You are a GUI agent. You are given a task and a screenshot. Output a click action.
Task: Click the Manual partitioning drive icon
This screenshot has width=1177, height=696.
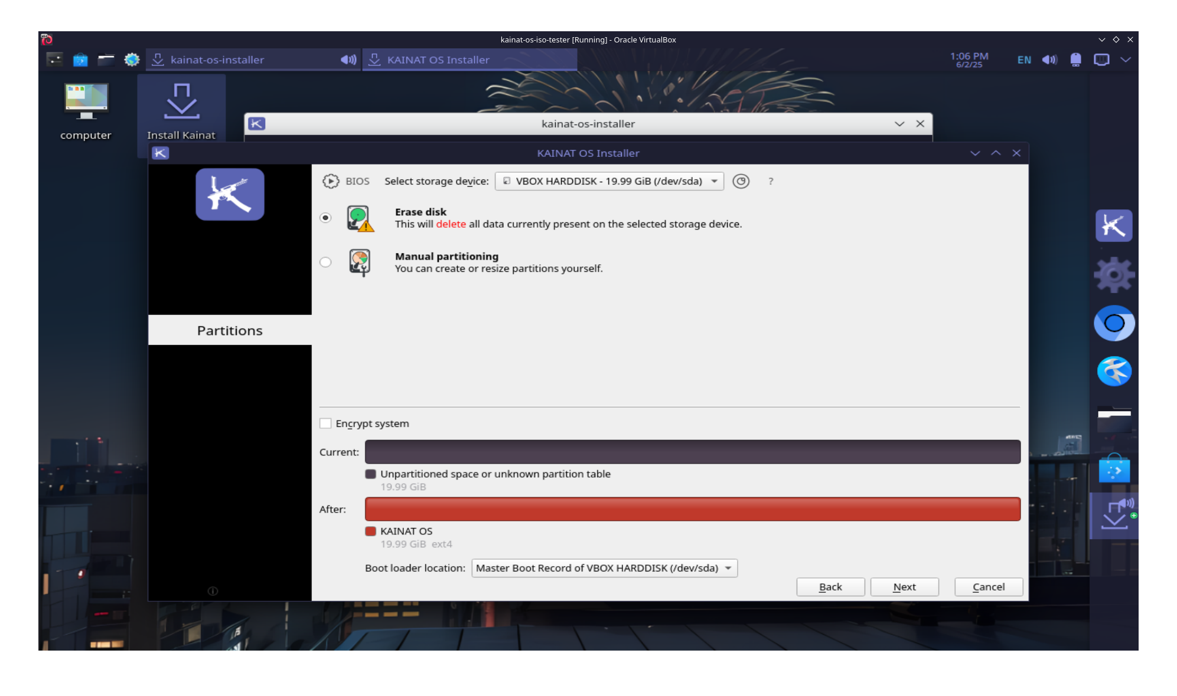click(360, 262)
